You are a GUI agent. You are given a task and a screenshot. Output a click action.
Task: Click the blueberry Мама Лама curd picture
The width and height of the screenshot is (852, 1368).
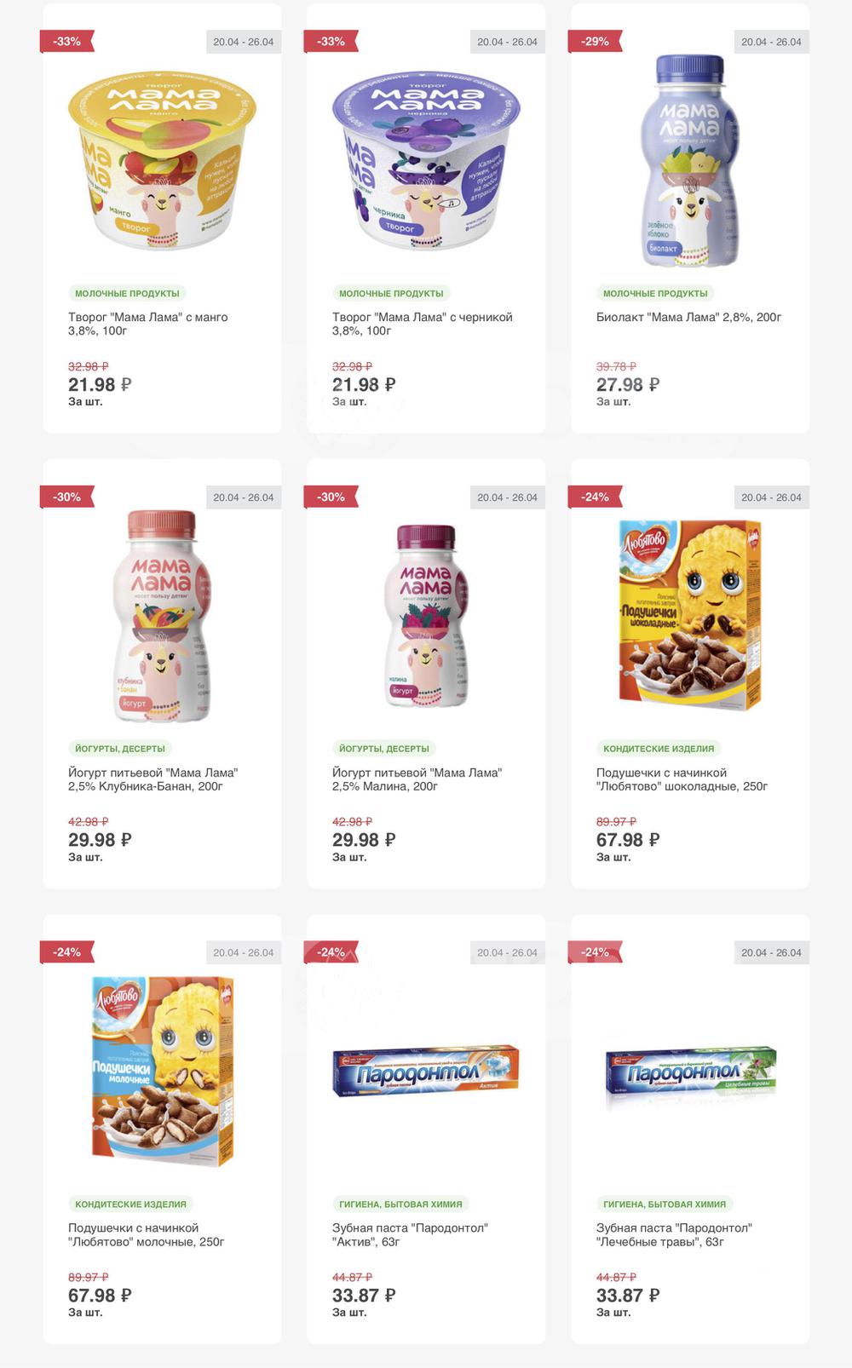pos(426,158)
